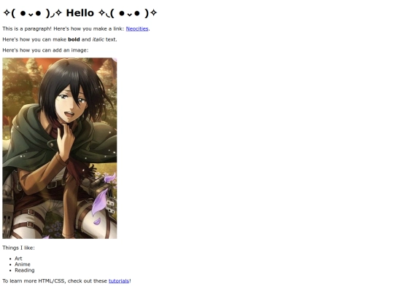Click the "Things I like:" text
Screen dimensions: 394x295
pos(18,248)
